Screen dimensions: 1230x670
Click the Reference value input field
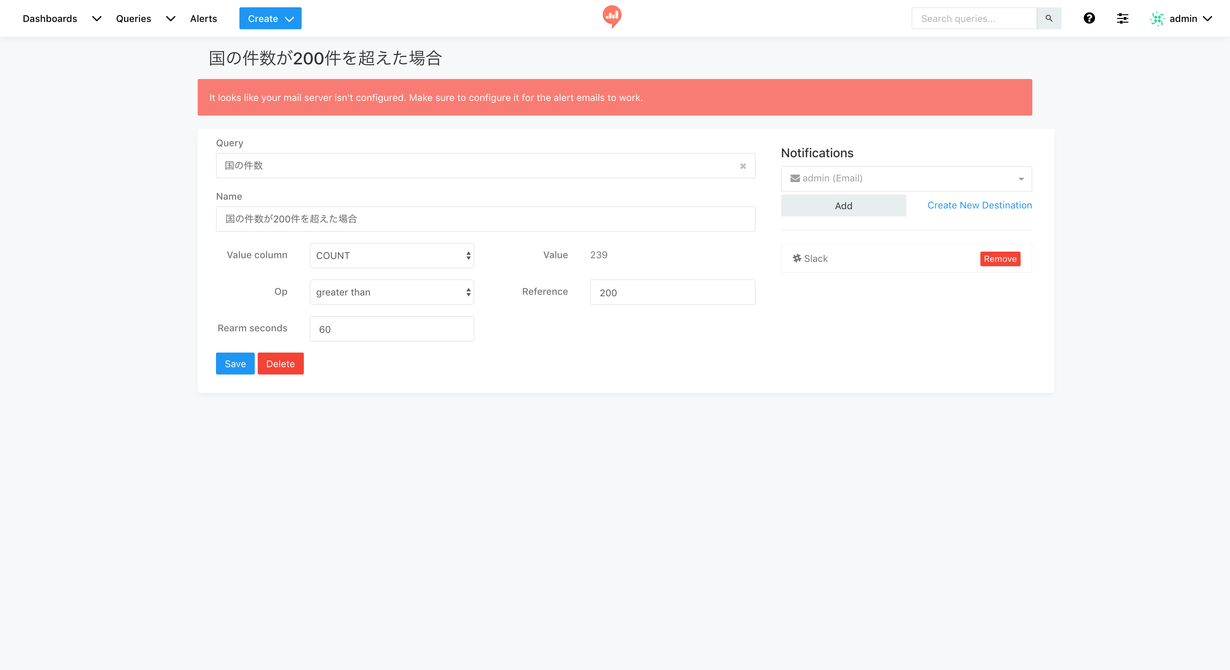[672, 292]
